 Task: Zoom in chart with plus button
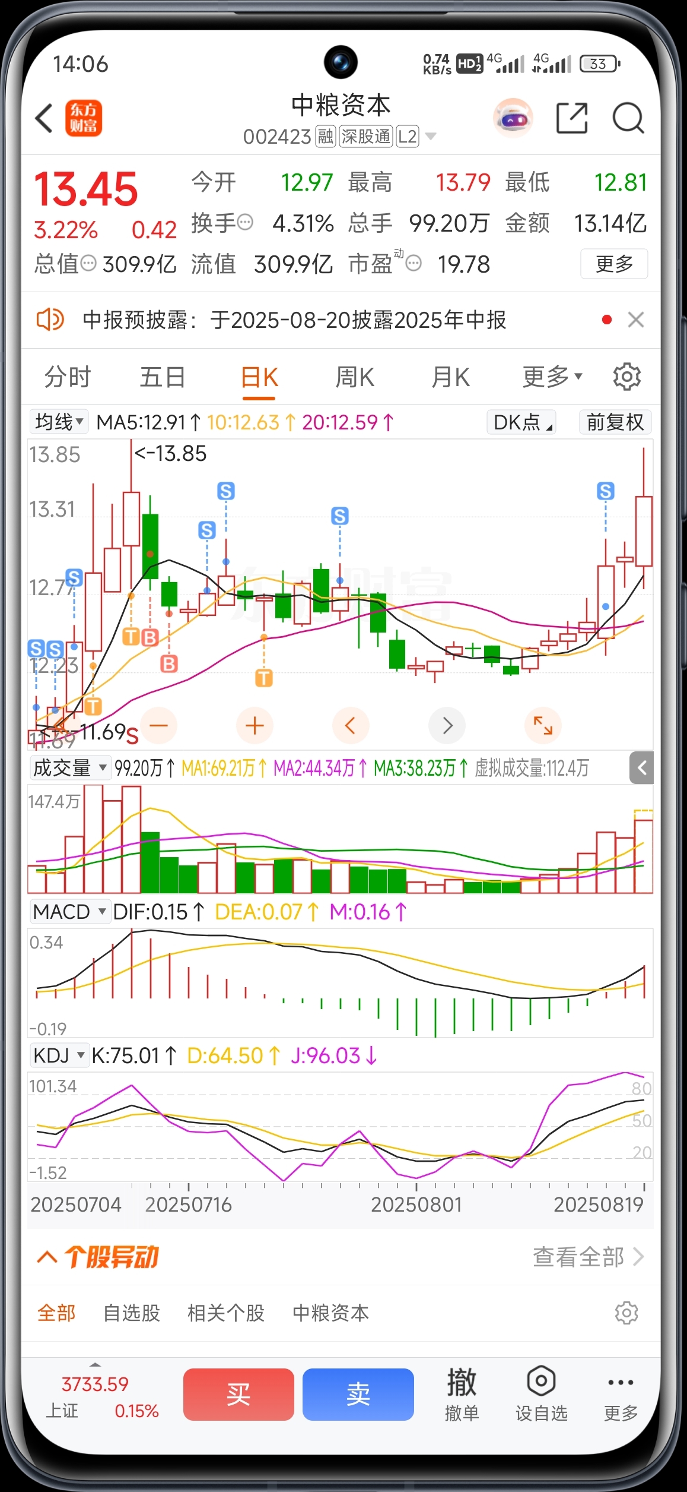point(255,725)
